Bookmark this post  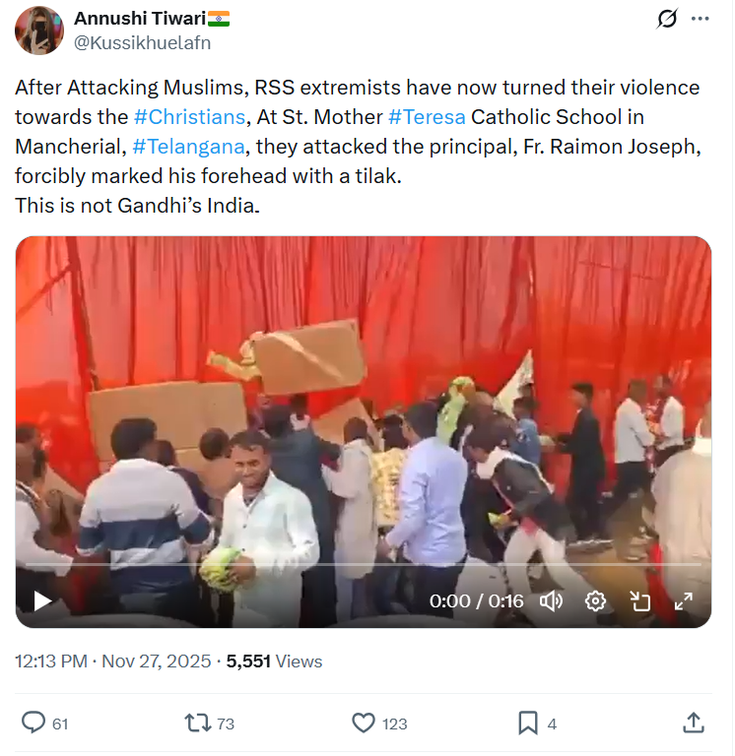[x=529, y=723]
